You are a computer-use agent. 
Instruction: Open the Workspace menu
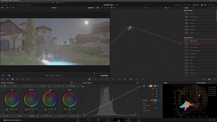coord(58,2)
